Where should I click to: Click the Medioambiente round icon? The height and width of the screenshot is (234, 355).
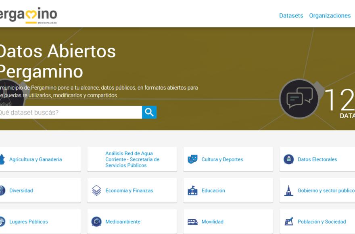96,221
